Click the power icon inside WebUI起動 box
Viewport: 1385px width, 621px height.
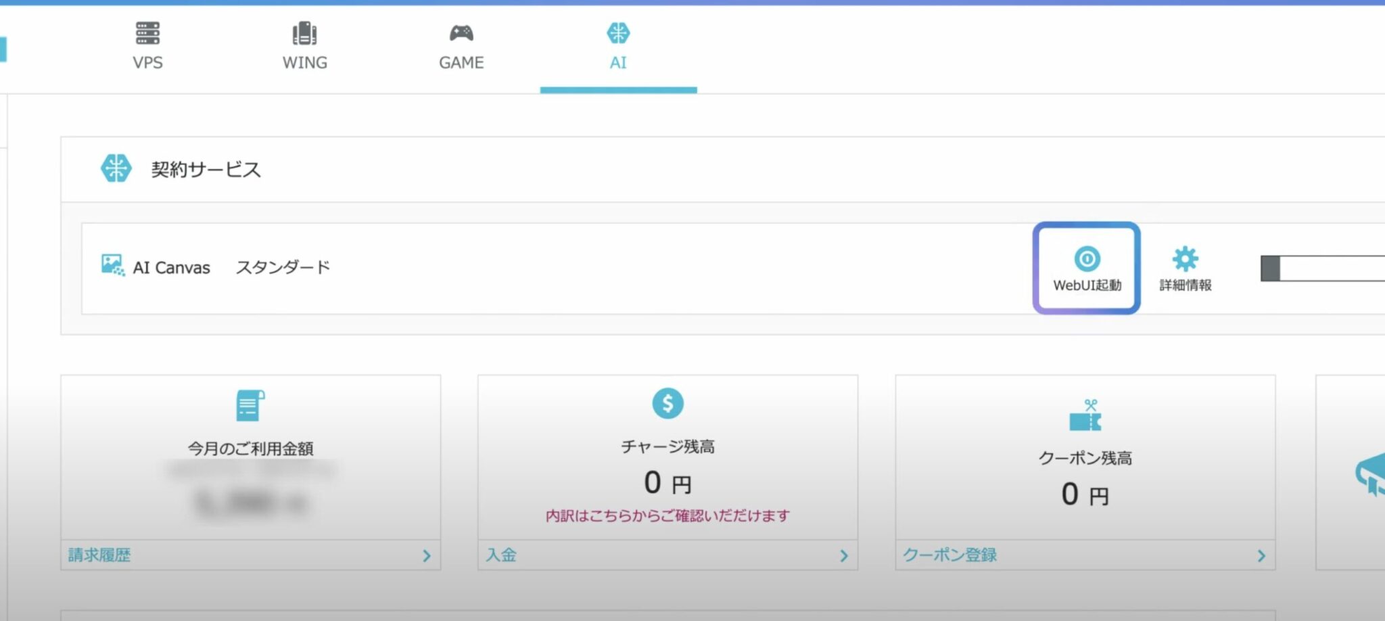[1086, 257]
